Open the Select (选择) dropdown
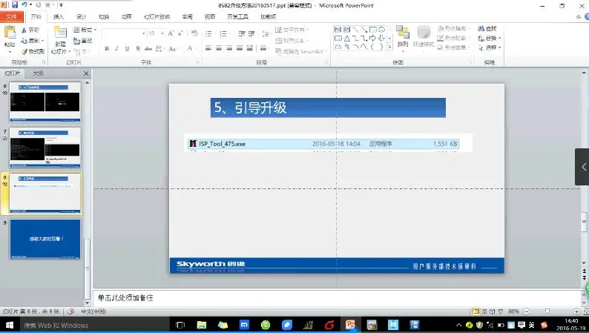The image size is (589, 333). [490, 47]
